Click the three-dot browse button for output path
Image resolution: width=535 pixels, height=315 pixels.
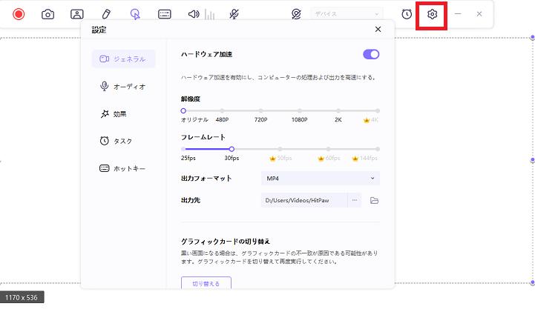click(355, 200)
